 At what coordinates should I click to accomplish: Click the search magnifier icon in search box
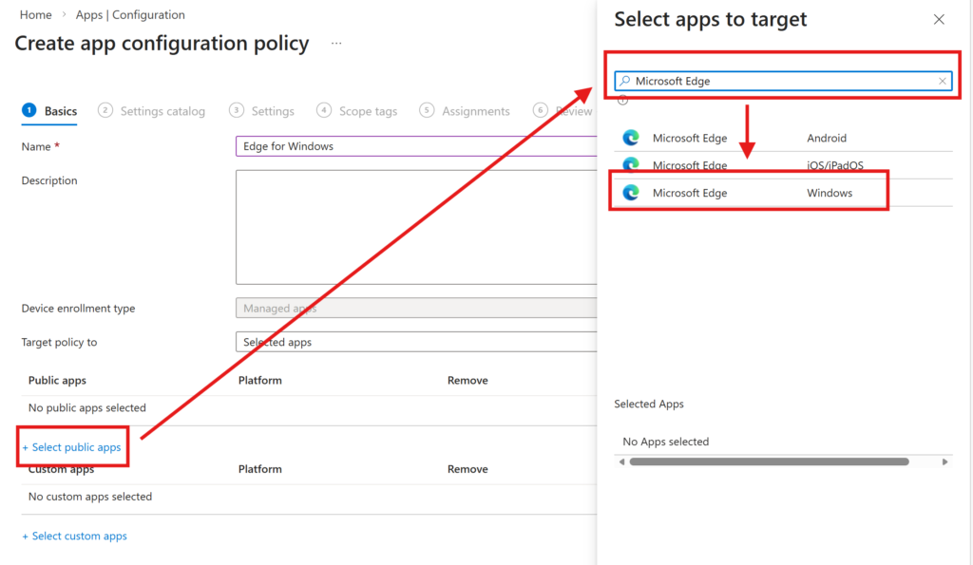click(625, 82)
